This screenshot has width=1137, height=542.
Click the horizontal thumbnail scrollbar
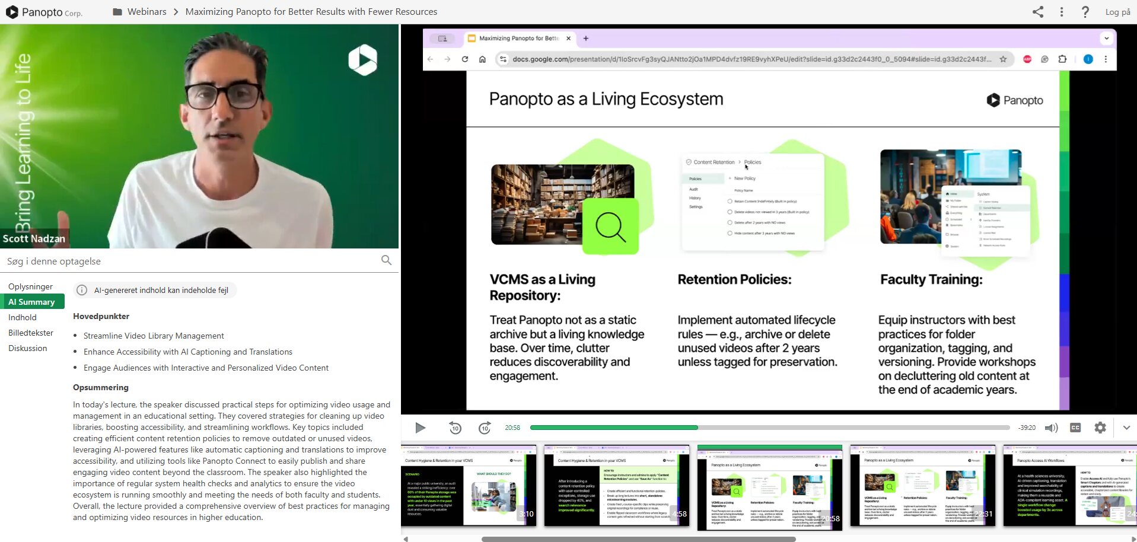coord(638,539)
